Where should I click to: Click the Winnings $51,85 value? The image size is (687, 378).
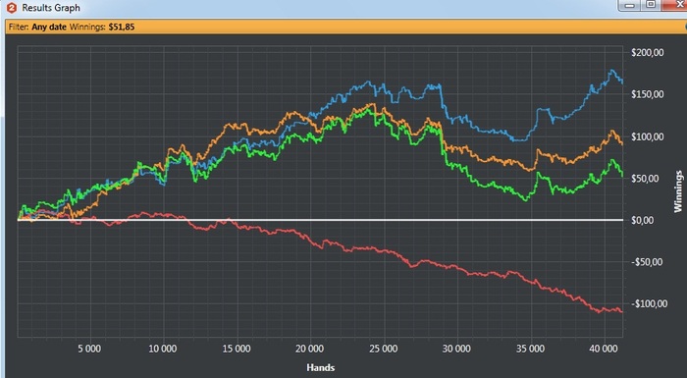point(122,27)
